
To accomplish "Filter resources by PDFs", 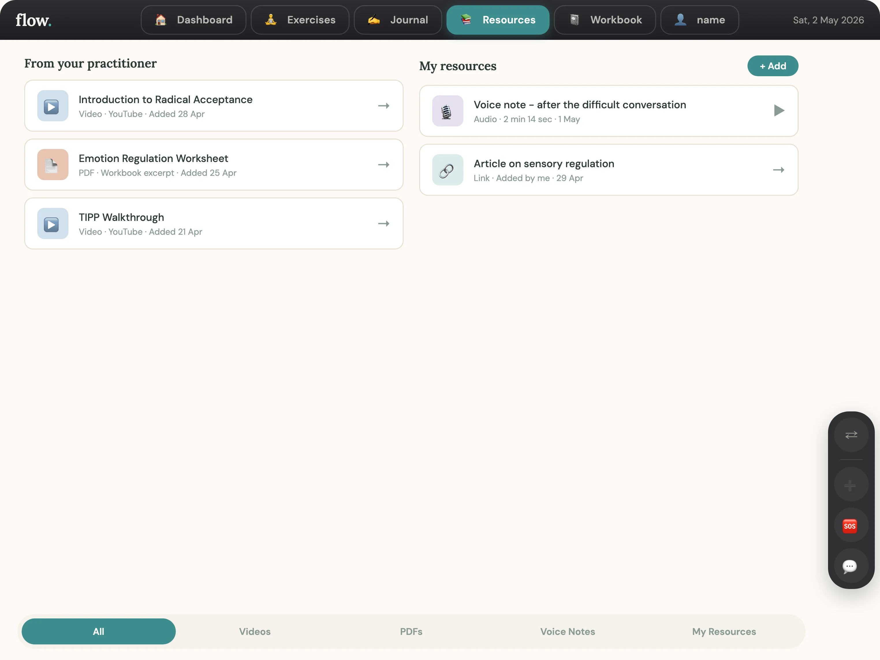I will click(x=411, y=631).
